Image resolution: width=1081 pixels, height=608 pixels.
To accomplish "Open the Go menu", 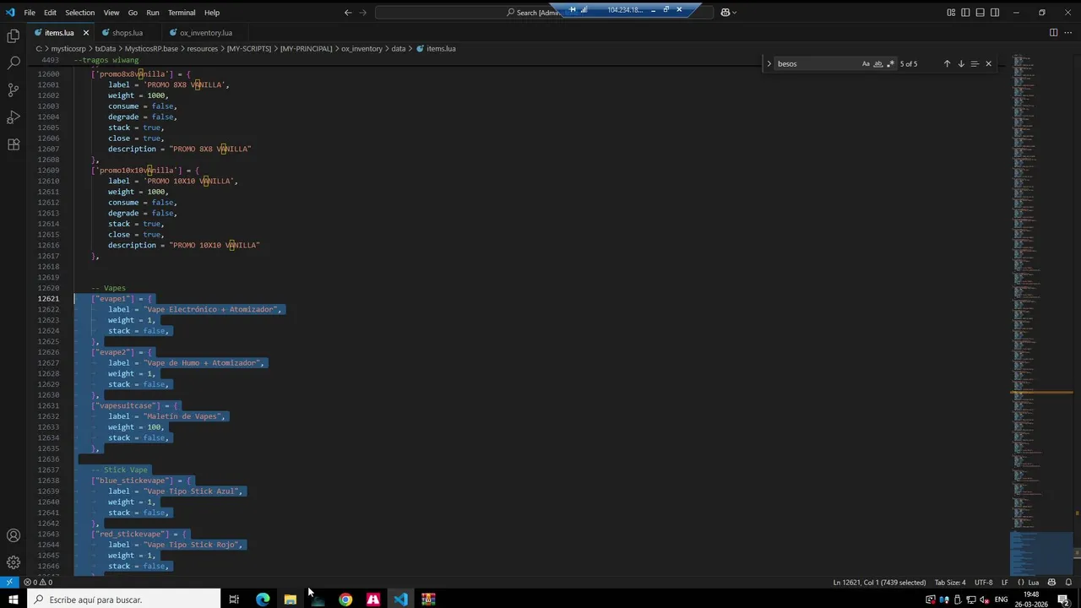I will [x=133, y=13].
